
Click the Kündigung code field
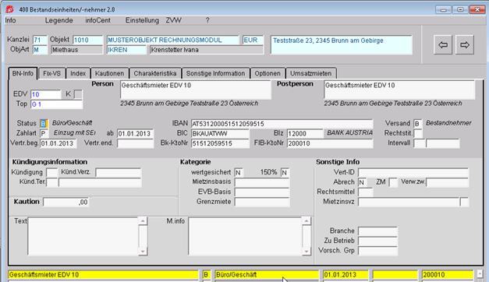tap(51, 172)
